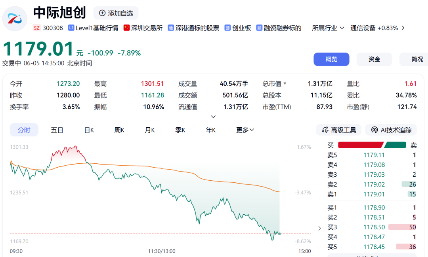The image size is (428, 257).
Task: Expand the 所属行业 dropdown
Action: point(328,28)
